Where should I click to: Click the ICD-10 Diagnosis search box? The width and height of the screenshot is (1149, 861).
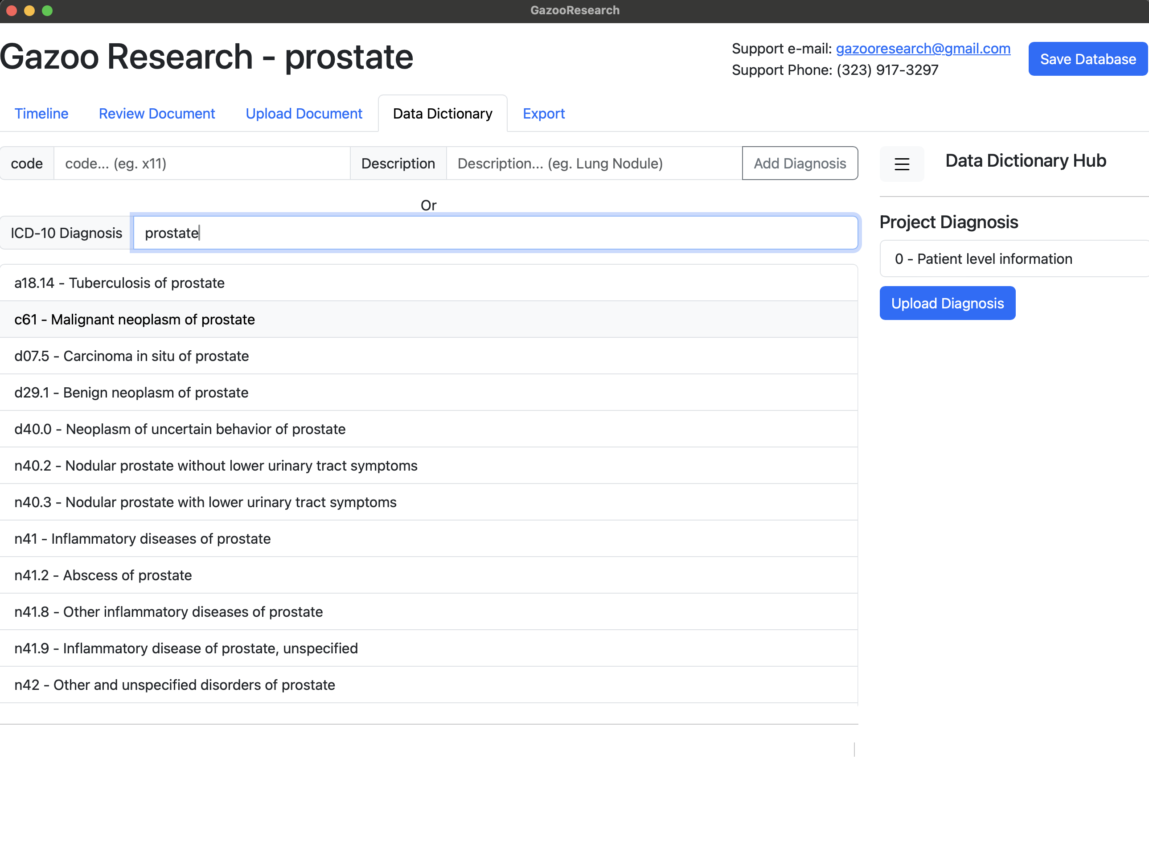[x=495, y=233]
